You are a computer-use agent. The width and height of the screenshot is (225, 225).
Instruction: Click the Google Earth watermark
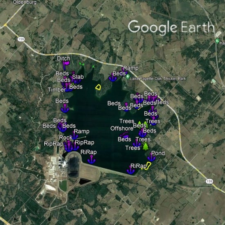coord(171,27)
